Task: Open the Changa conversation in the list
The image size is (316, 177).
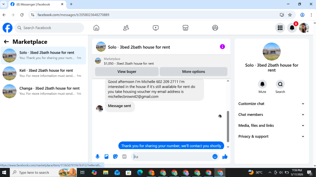Action: click(x=43, y=91)
